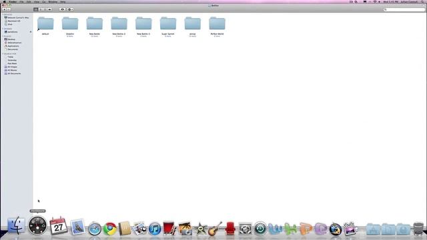Open the Trash in the Dock
Viewport: 427px width, 240px height.
[418, 229]
